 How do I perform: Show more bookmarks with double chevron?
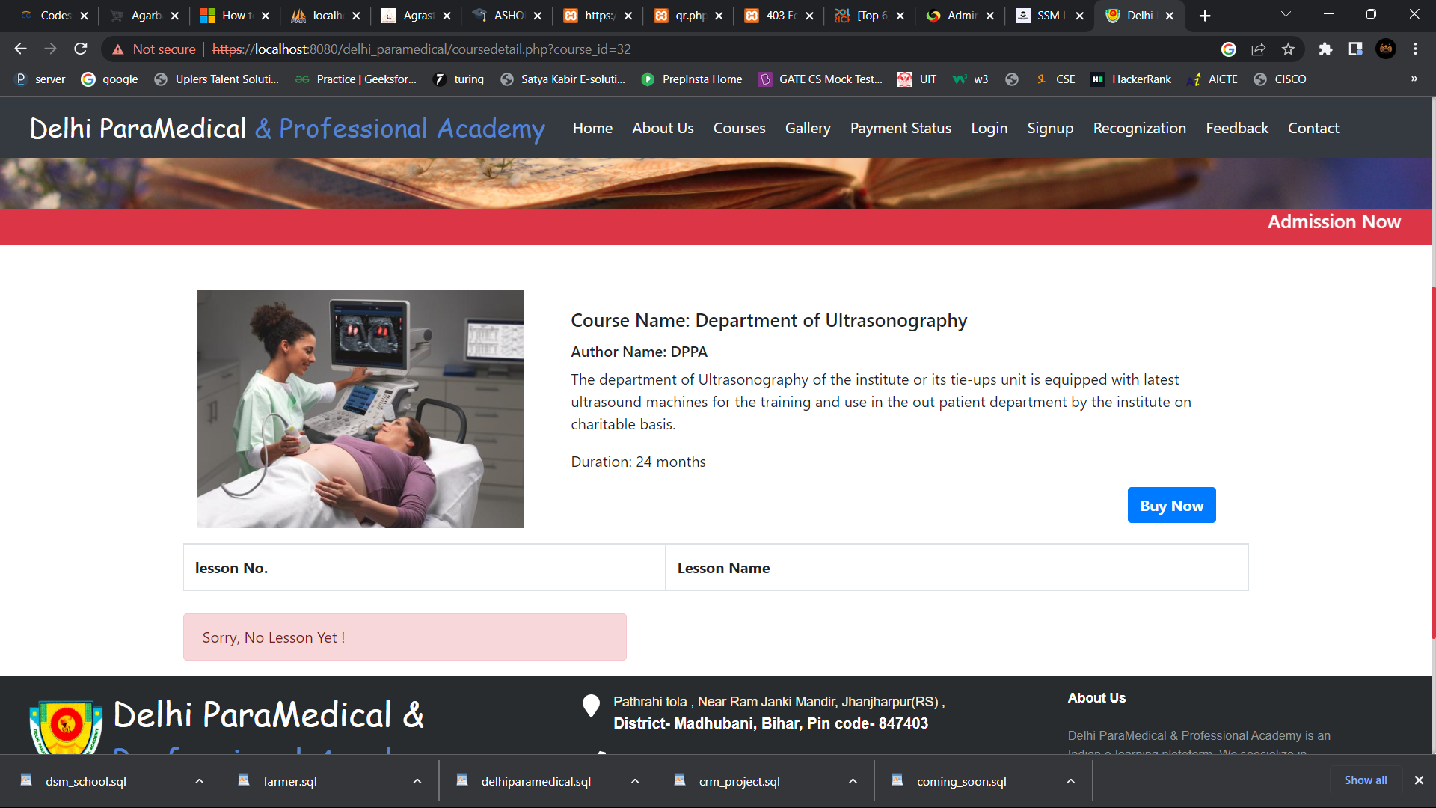[1414, 79]
